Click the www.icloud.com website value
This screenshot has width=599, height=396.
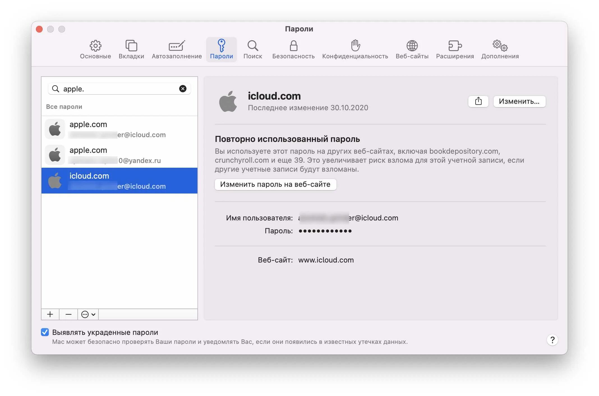pyautogui.click(x=326, y=260)
